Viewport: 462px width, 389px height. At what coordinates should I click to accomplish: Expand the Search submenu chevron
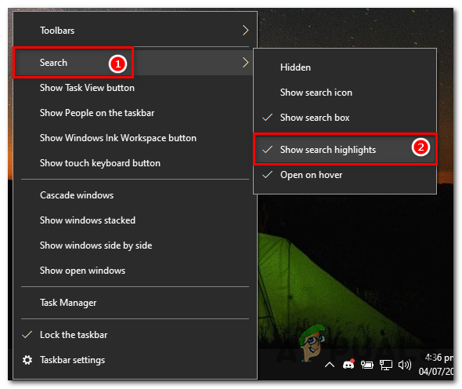coord(245,63)
